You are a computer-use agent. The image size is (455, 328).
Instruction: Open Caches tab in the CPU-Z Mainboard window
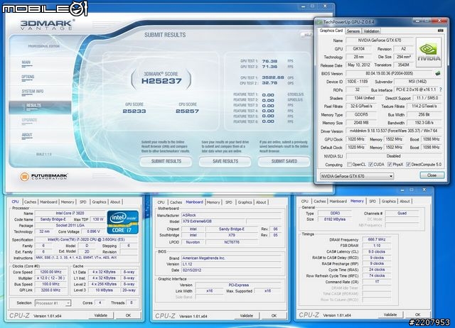click(176, 202)
